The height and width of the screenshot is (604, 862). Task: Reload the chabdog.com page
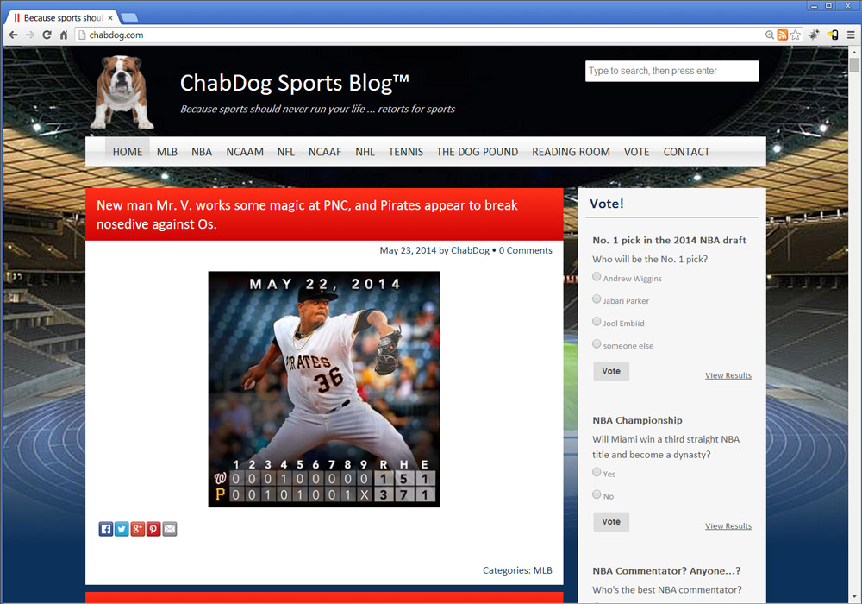[x=47, y=35]
